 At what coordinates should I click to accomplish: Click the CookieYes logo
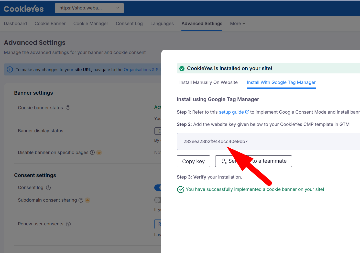pos(24,9)
